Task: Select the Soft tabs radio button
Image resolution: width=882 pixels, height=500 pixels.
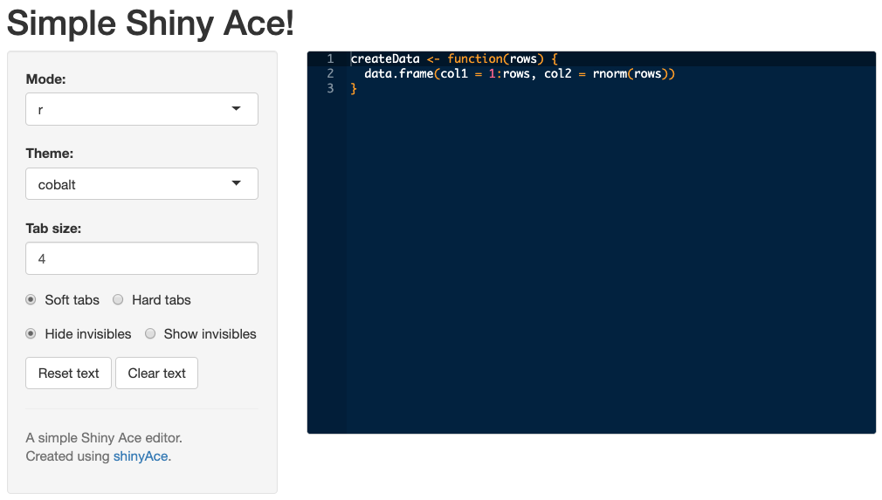Action: pyautogui.click(x=31, y=300)
